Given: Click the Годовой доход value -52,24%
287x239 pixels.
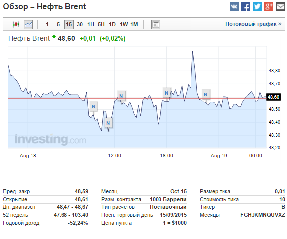Looking at the screenshot, I should tap(78, 223).
